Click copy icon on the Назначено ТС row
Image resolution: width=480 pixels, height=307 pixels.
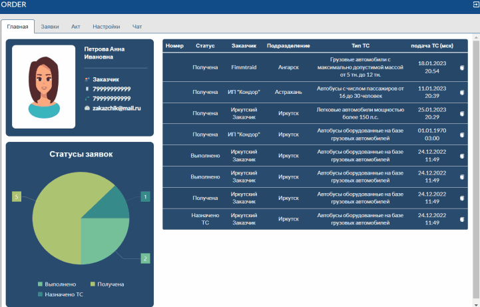(462, 219)
